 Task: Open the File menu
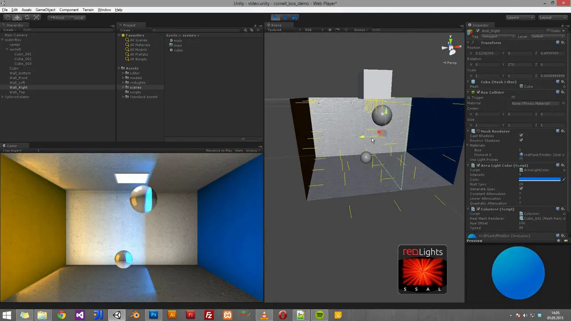[x=4, y=10]
